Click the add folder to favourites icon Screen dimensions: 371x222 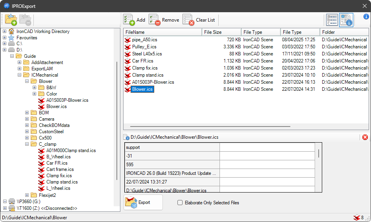pyautogui.click(x=11, y=20)
